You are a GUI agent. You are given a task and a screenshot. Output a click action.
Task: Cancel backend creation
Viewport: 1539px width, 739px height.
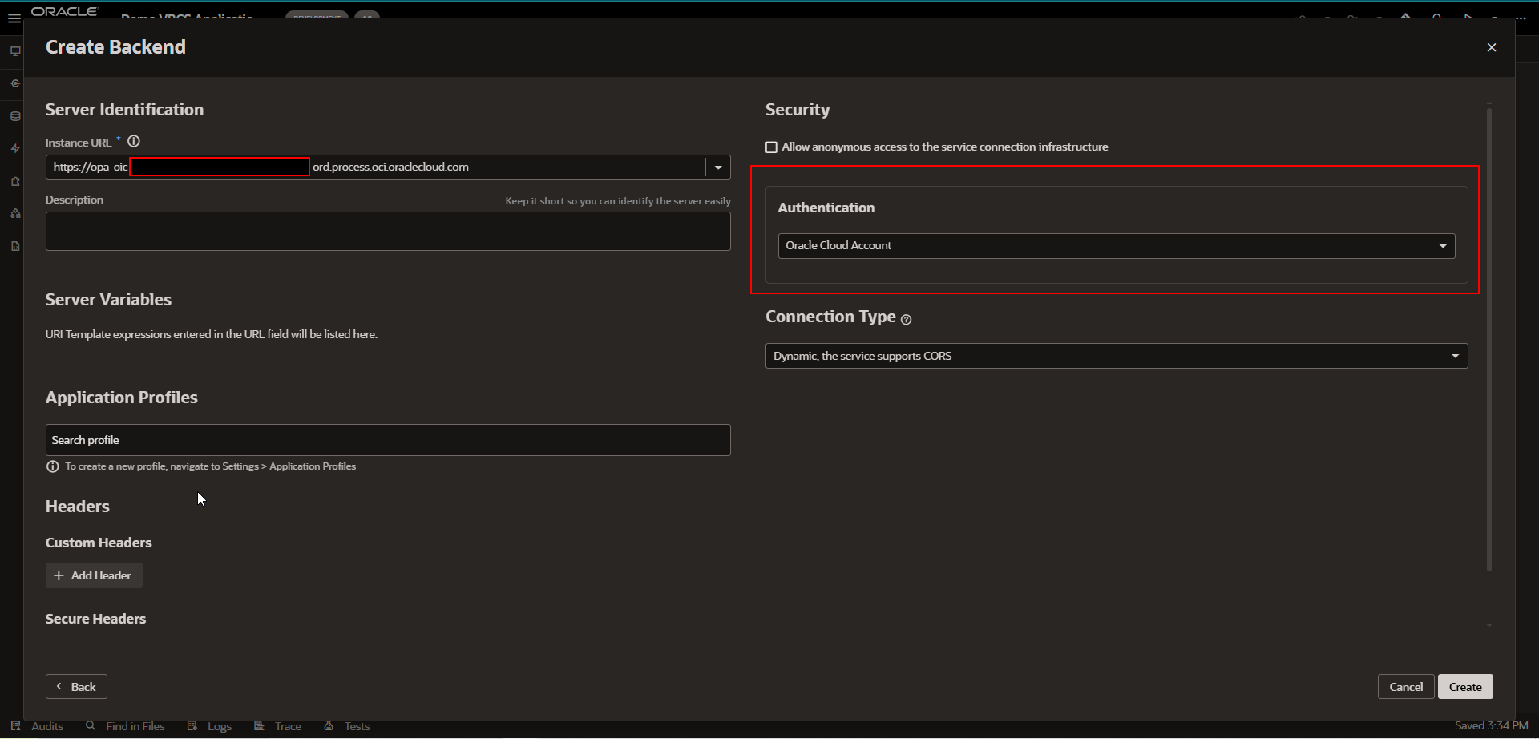pos(1405,687)
